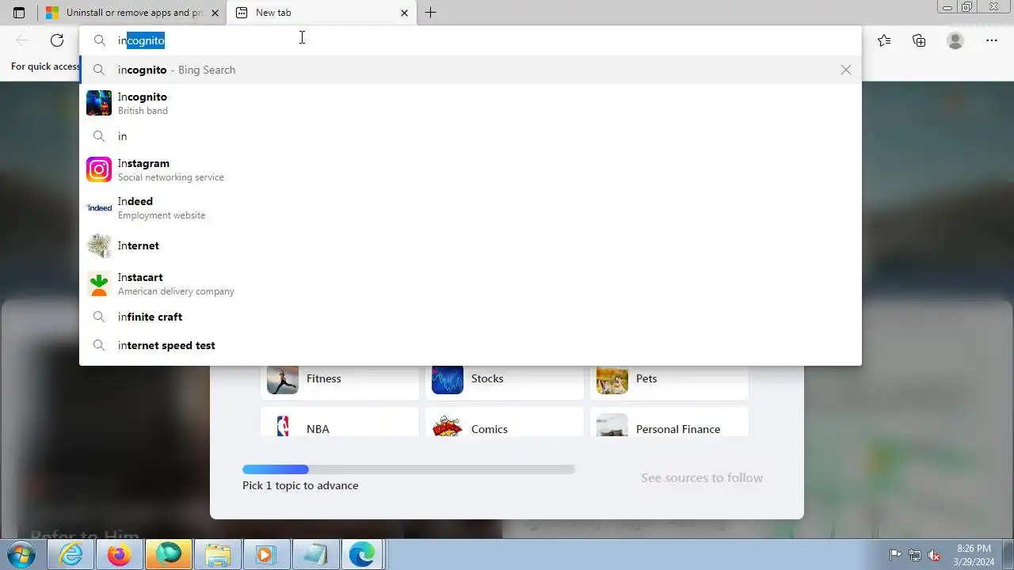
Task: Switch to the New tab page tab
Action: point(321,13)
